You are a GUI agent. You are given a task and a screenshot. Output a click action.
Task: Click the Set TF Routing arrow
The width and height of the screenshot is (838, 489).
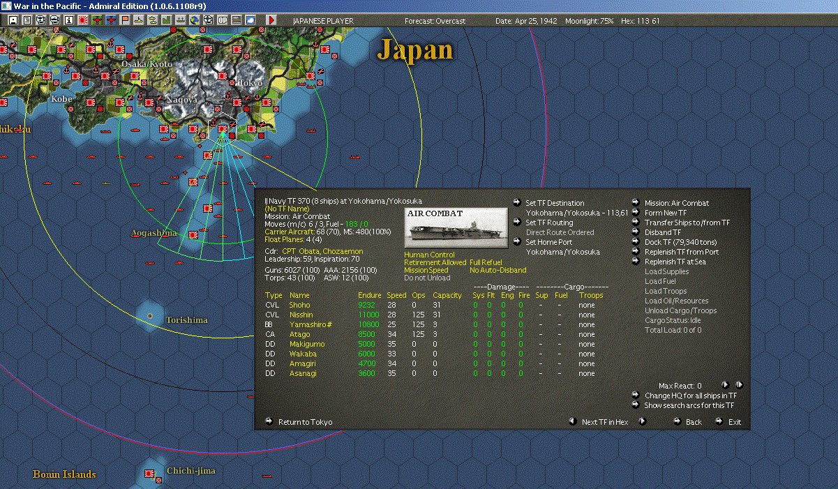(517, 223)
